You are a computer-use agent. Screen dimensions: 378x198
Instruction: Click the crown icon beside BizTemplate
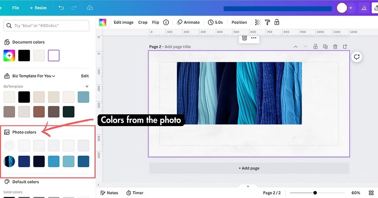click(x=87, y=86)
